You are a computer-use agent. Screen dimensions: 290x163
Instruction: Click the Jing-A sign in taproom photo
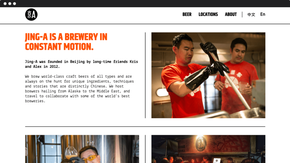(201, 144)
